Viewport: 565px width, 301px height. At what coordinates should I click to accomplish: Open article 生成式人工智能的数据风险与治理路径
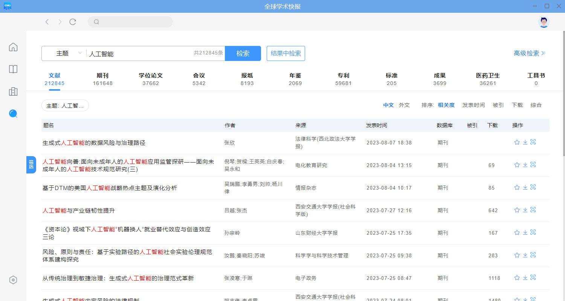(x=94, y=143)
